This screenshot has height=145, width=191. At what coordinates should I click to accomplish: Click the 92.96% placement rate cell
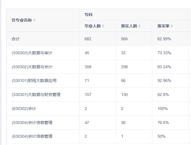164,81
